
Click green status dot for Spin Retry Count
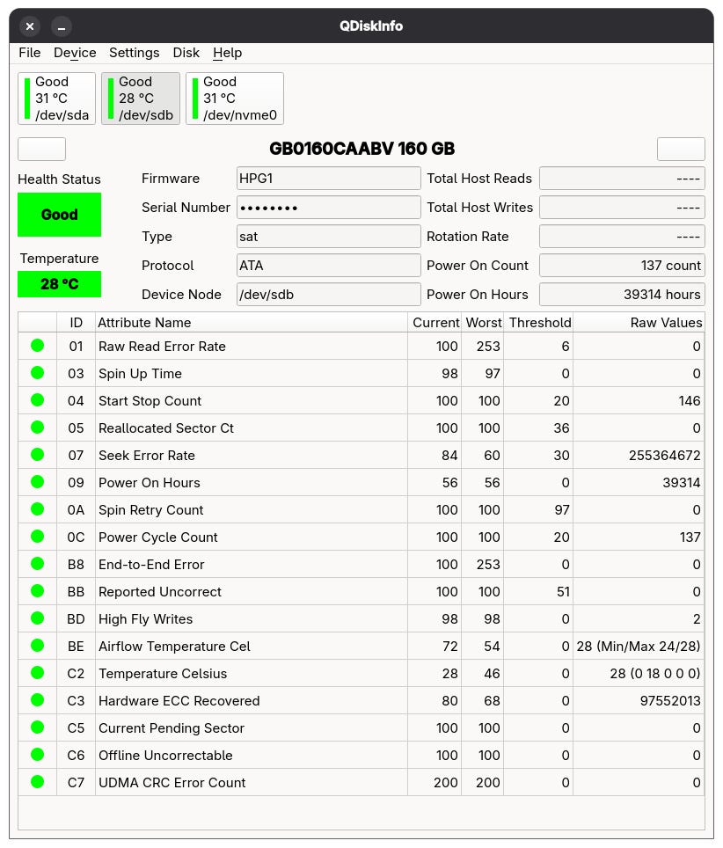pyautogui.click(x=37, y=509)
